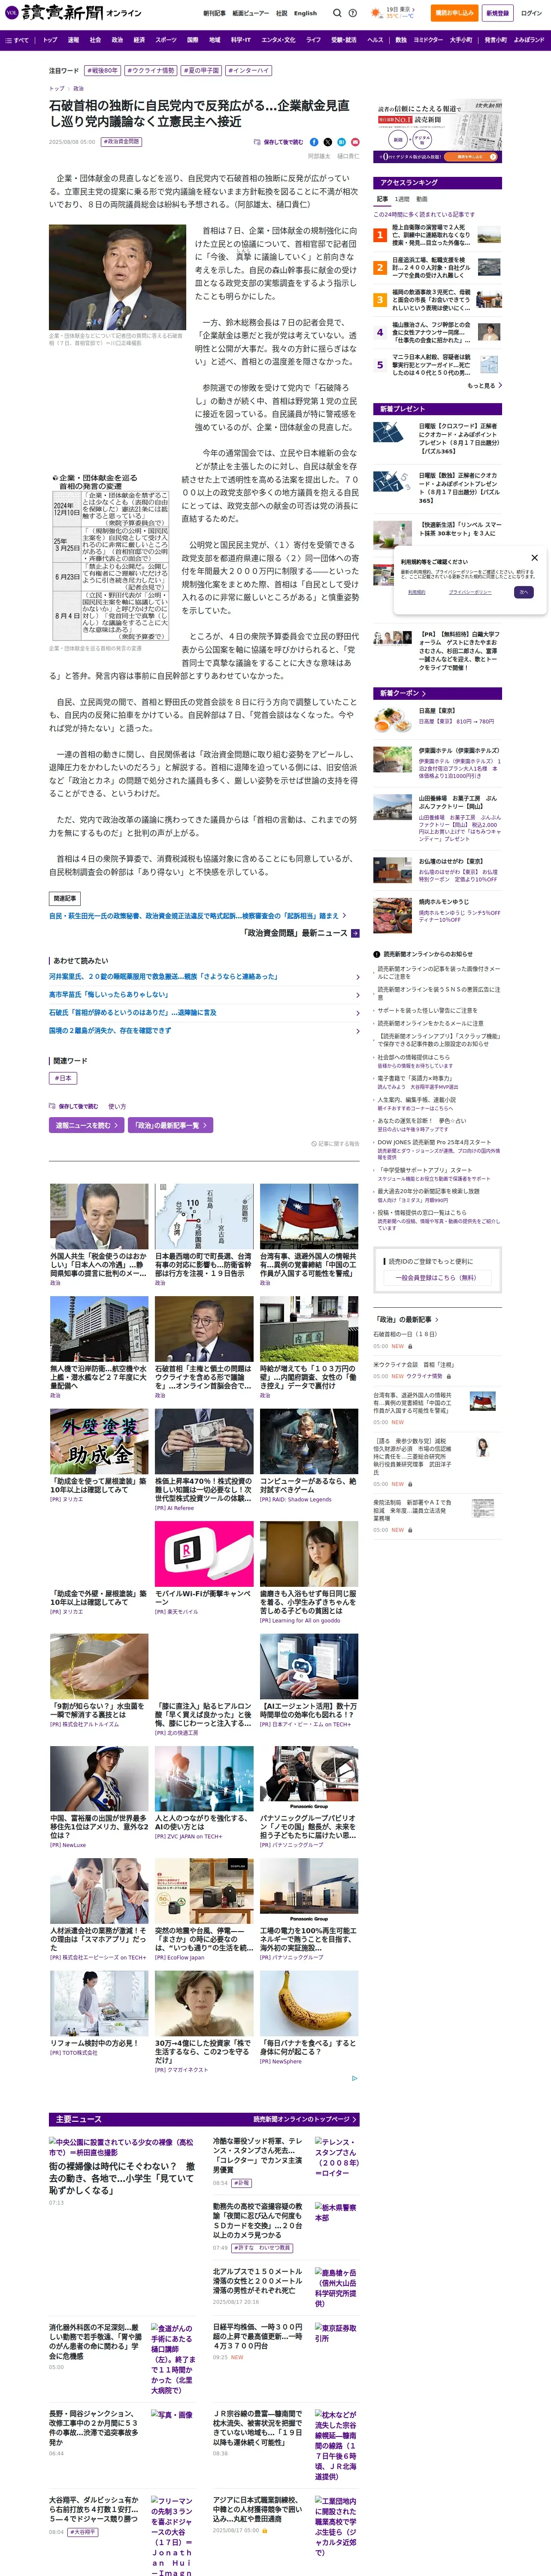Open chevron for 石破氏「首相が辞めると…」 article
The width and height of the screenshot is (551, 2576).
(358, 1013)
